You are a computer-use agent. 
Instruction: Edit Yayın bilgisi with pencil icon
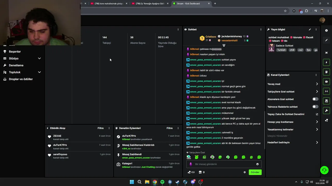(310, 29)
